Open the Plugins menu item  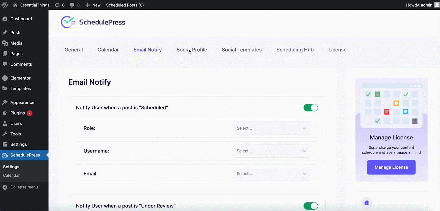(x=24, y=113)
